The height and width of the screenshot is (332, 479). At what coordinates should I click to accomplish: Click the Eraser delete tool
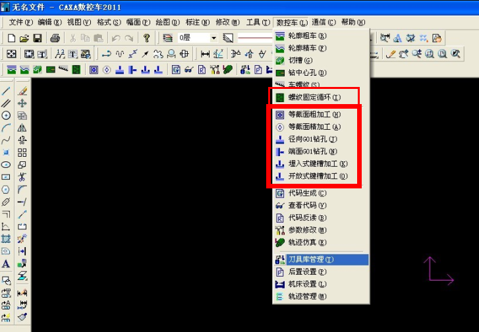22,91
